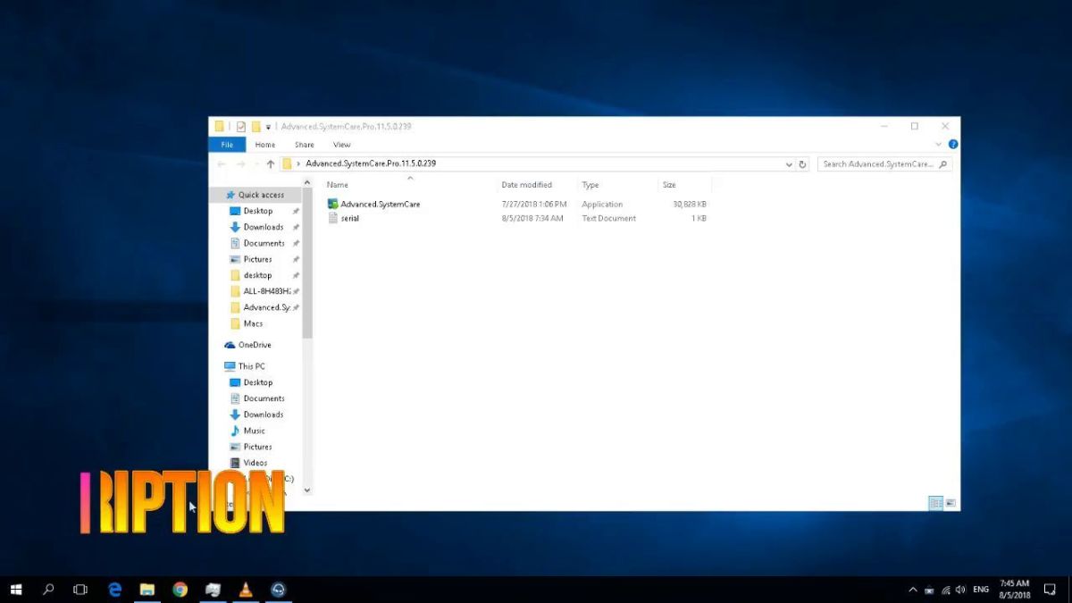Open Videos under This PC
Viewport: 1072px width, 603px height.
(x=255, y=463)
